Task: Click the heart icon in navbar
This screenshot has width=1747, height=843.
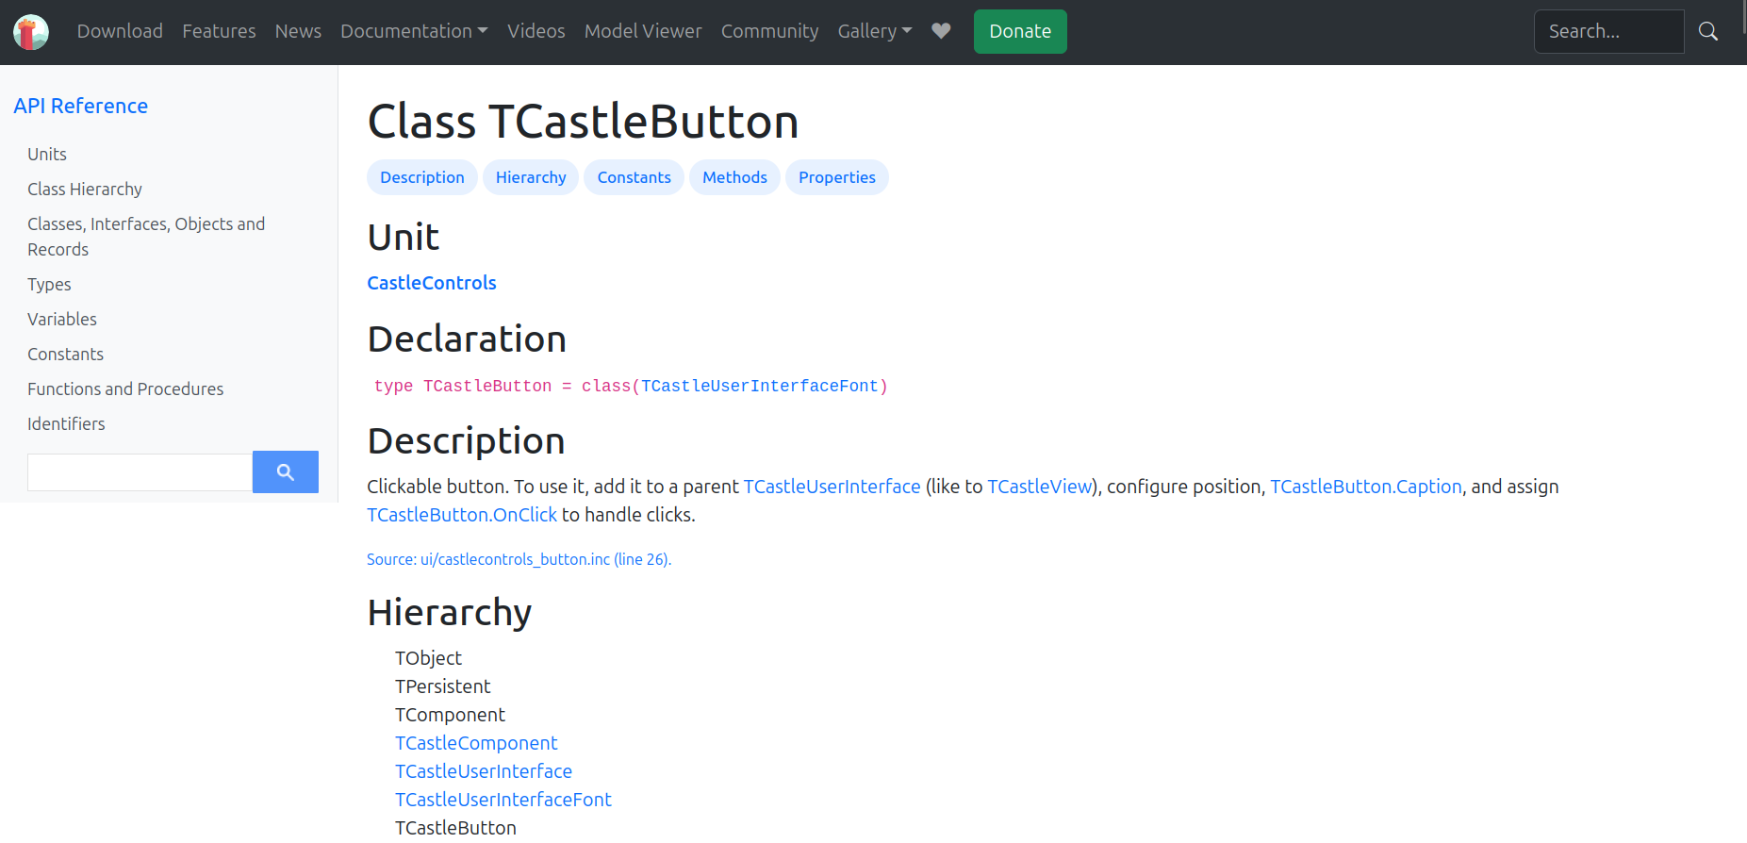Action: pos(940,31)
